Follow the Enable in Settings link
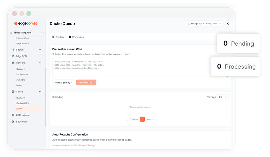The width and height of the screenshot is (270, 157). pyautogui.click(x=87, y=145)
